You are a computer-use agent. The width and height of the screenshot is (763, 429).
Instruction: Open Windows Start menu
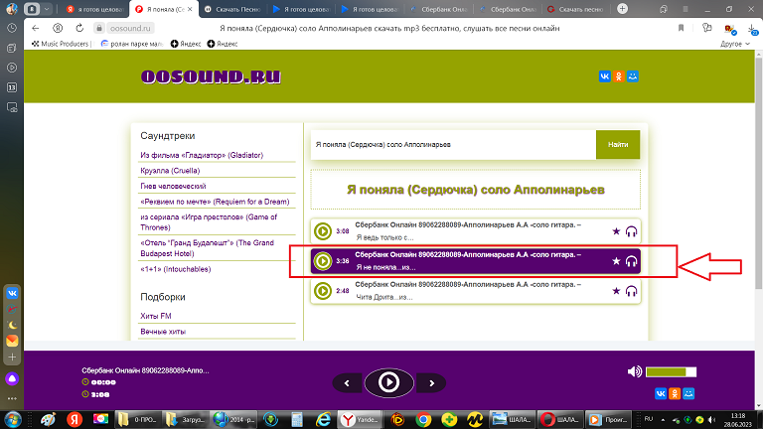coord(13,419)
